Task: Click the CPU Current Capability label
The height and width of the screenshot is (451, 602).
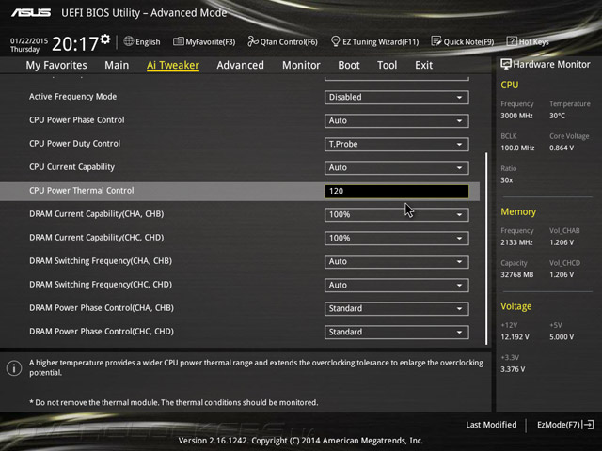Action: coord(71,167)
